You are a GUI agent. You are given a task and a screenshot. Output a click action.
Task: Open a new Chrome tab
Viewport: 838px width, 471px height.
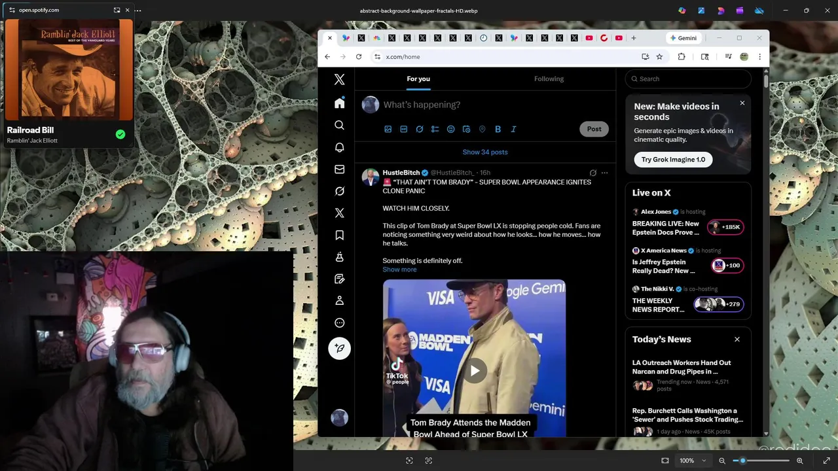coord(633,38)
